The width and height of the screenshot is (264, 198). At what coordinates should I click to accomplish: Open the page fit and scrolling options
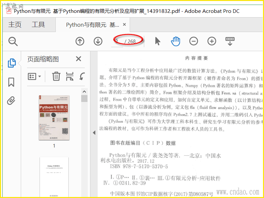230,41
